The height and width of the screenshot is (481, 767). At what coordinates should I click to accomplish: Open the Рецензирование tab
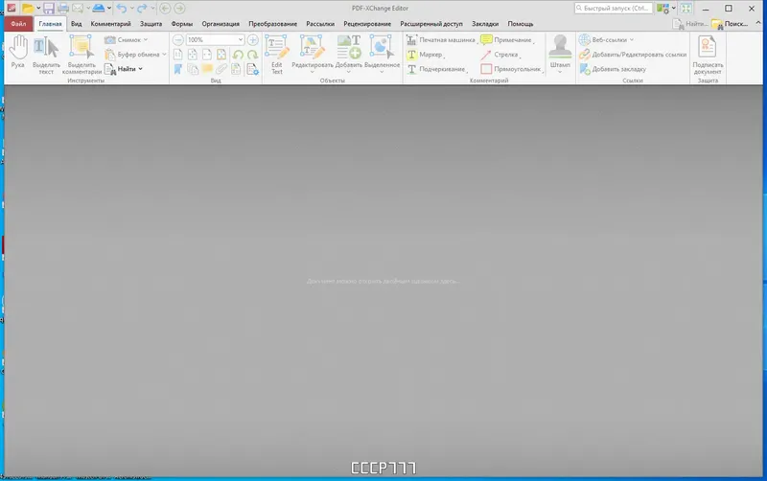(x=367, y=23)
